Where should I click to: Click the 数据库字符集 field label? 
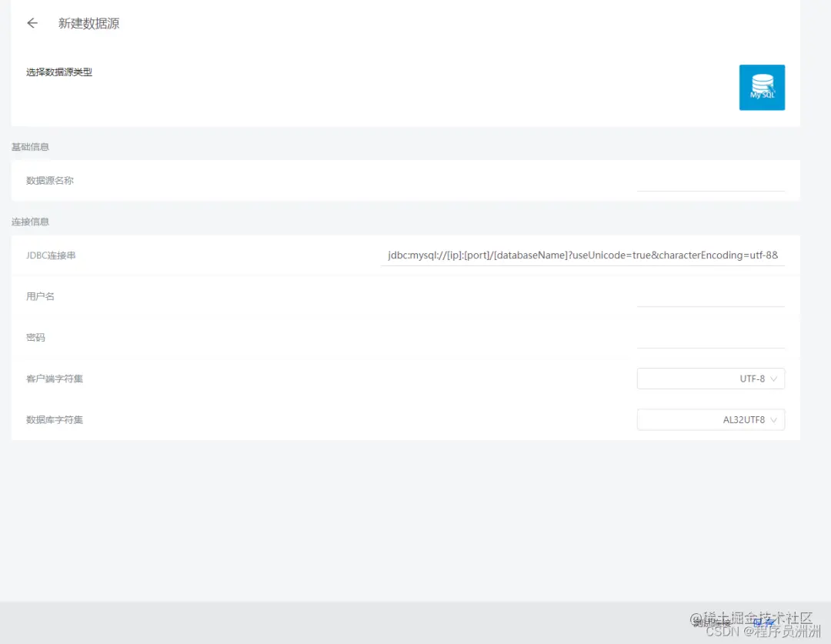pyautogui.click(x=55, y=420)
